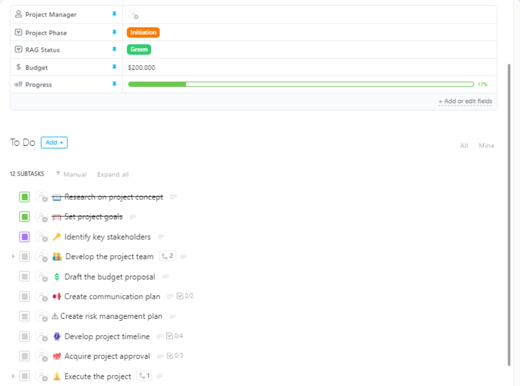Open Develop project timeline task
The image size is (520, 386).
(107, 336)
